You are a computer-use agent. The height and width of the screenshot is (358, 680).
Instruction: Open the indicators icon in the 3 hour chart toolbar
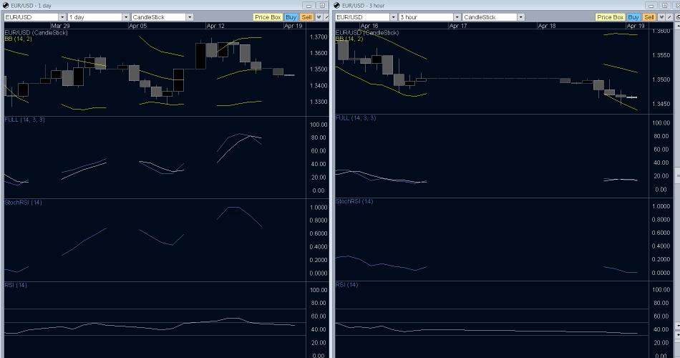coord(661,17)
